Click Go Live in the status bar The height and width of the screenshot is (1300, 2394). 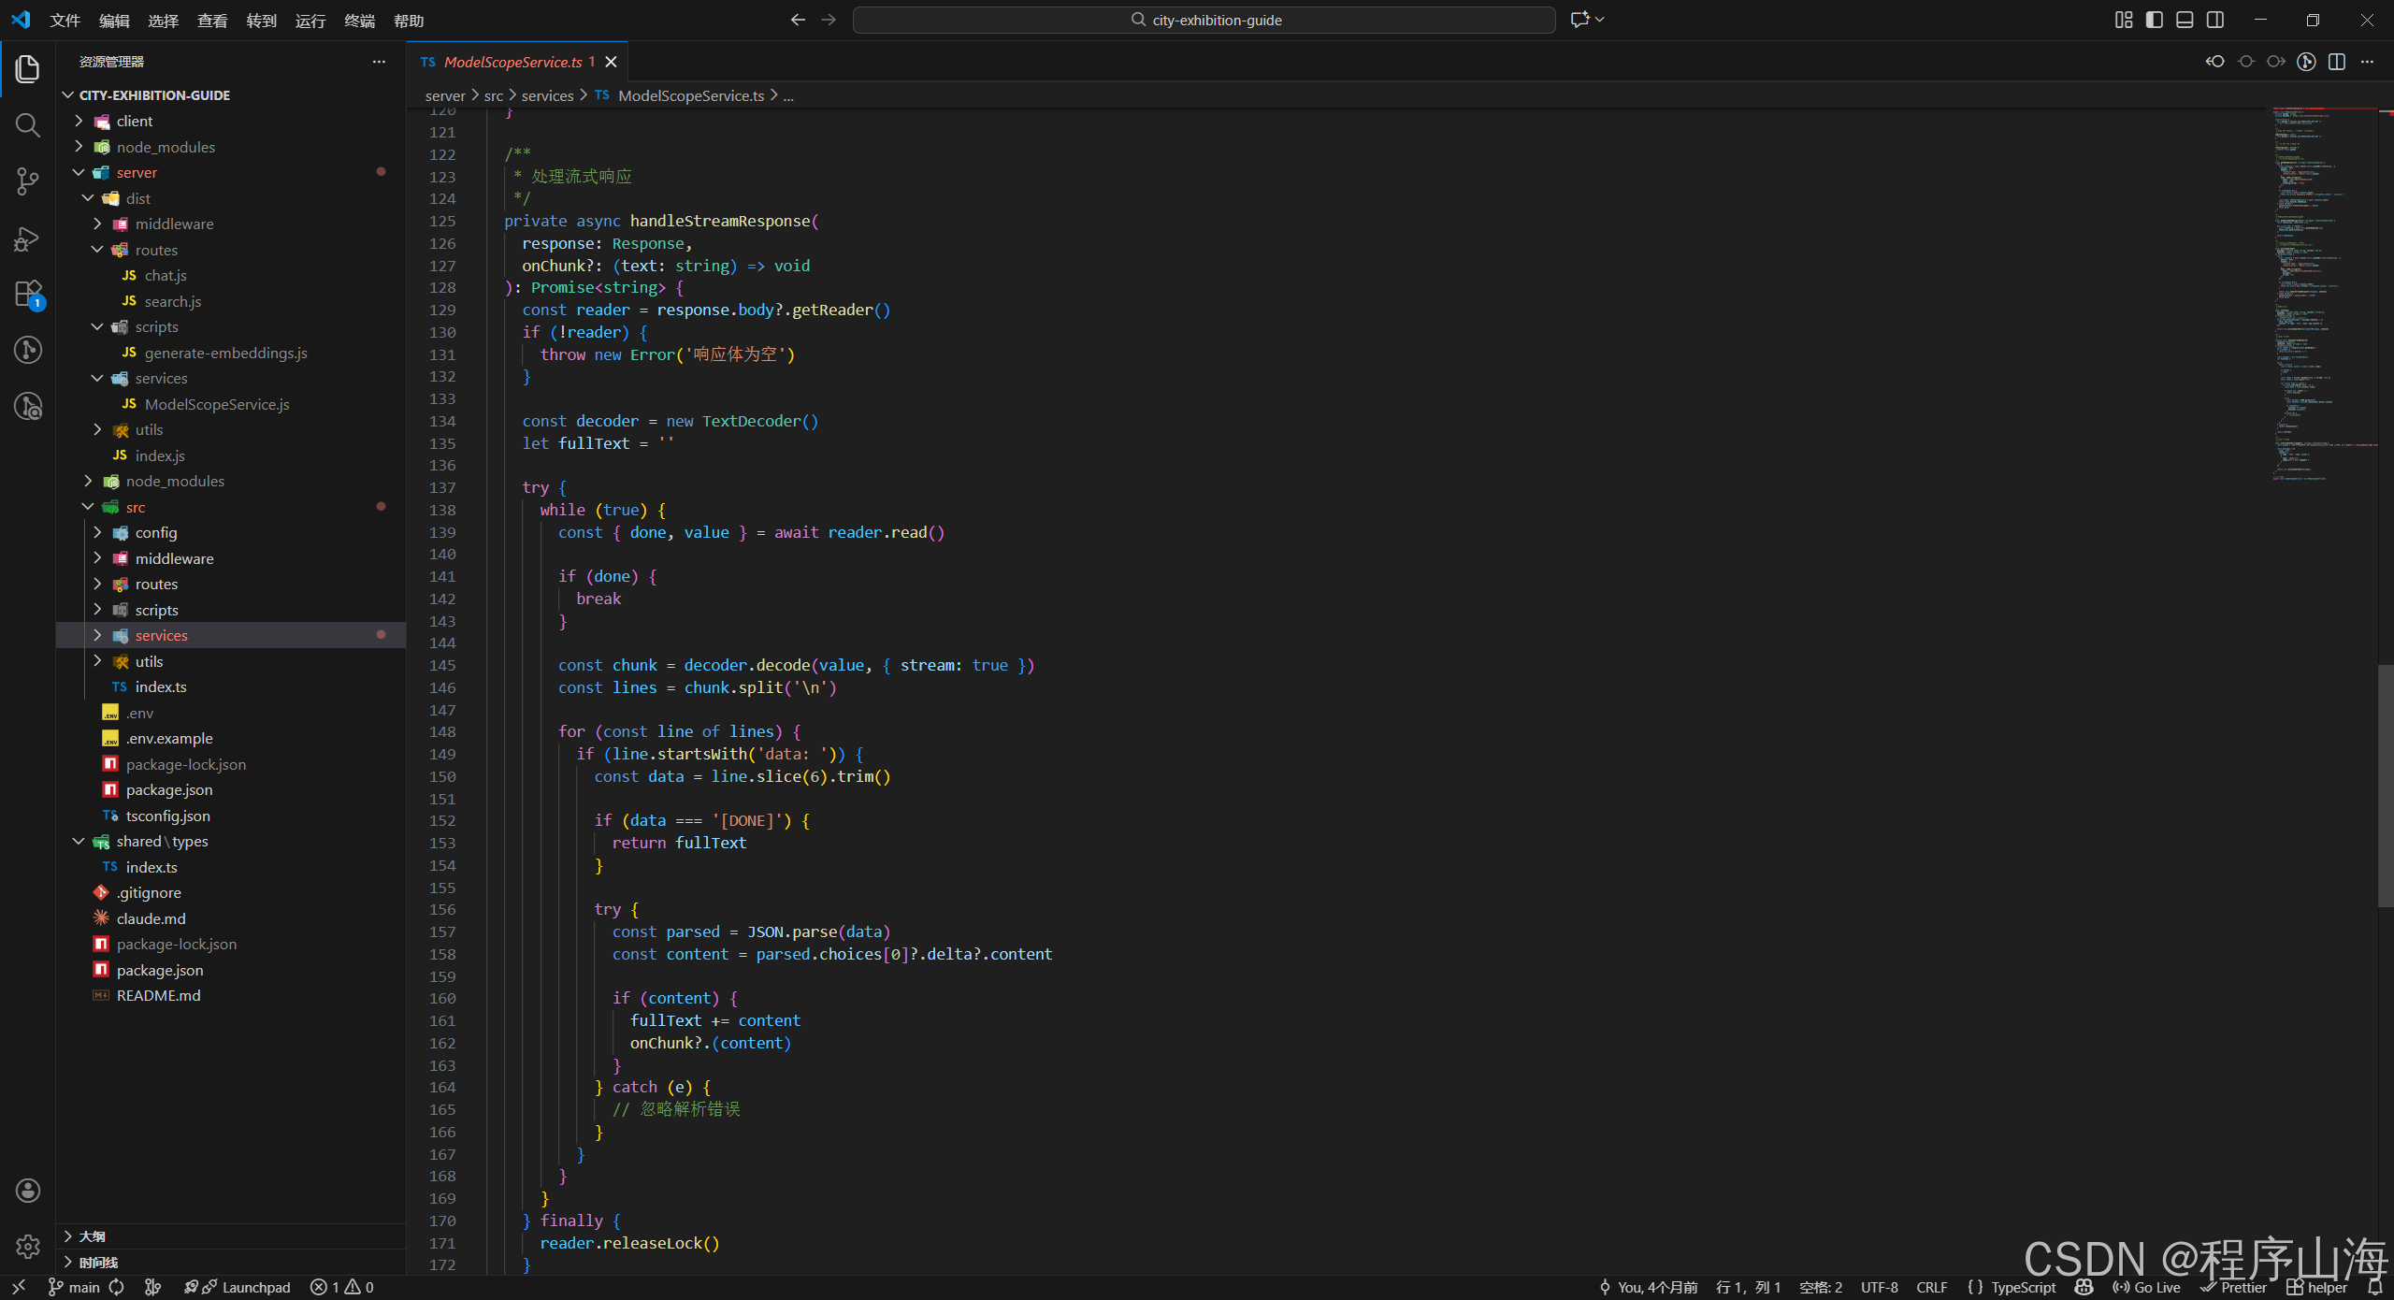(x=2147, y=1287)
